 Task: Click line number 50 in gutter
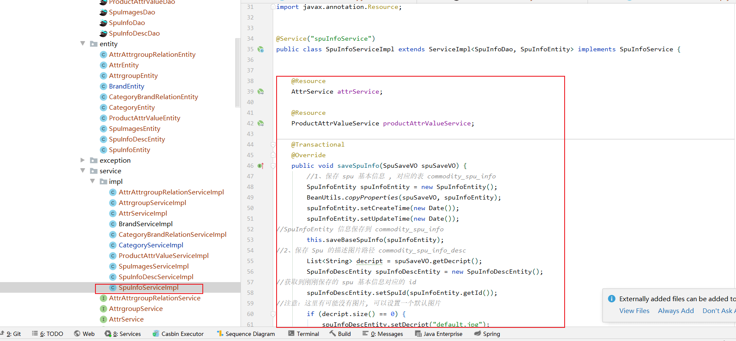click(x=250, y=208)
